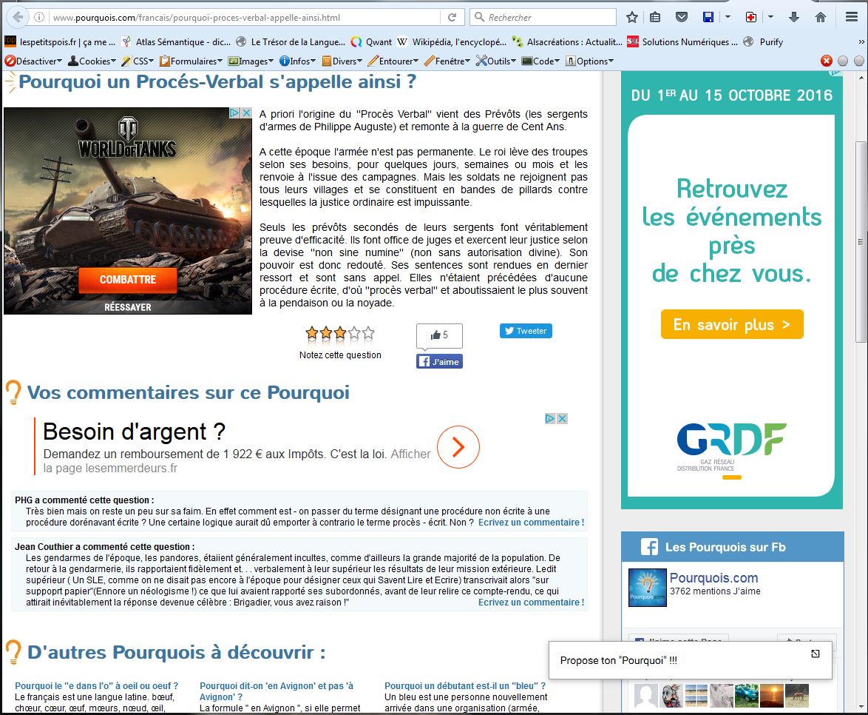The image size is (868, 715).
Task: Open the CSS dropdown menu
Action: point(137,61)
